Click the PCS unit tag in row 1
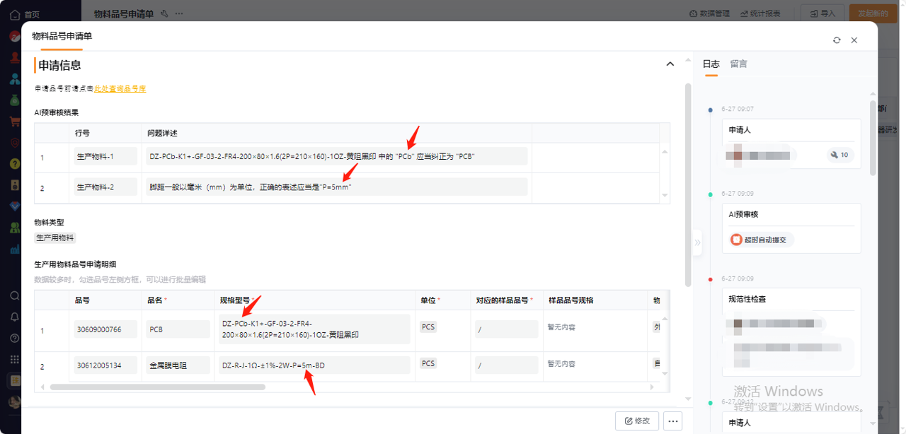Image resolution: width=906 pixels, height=434 pixels. pyautogui.click(x=428, y=327)
